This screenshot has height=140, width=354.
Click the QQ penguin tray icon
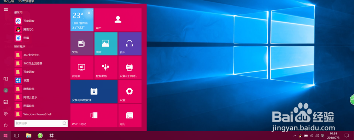click(300, 135)
